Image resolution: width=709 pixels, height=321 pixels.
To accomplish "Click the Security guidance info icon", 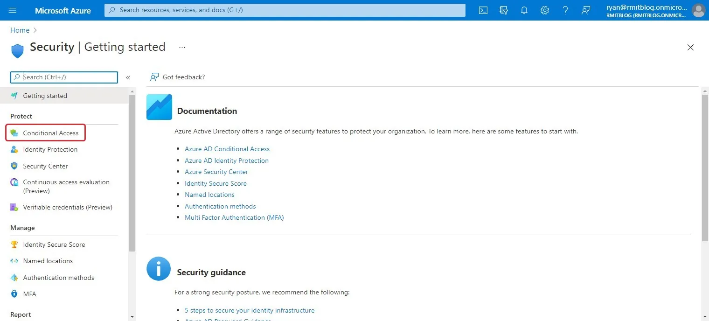I will tap(159, 269).
